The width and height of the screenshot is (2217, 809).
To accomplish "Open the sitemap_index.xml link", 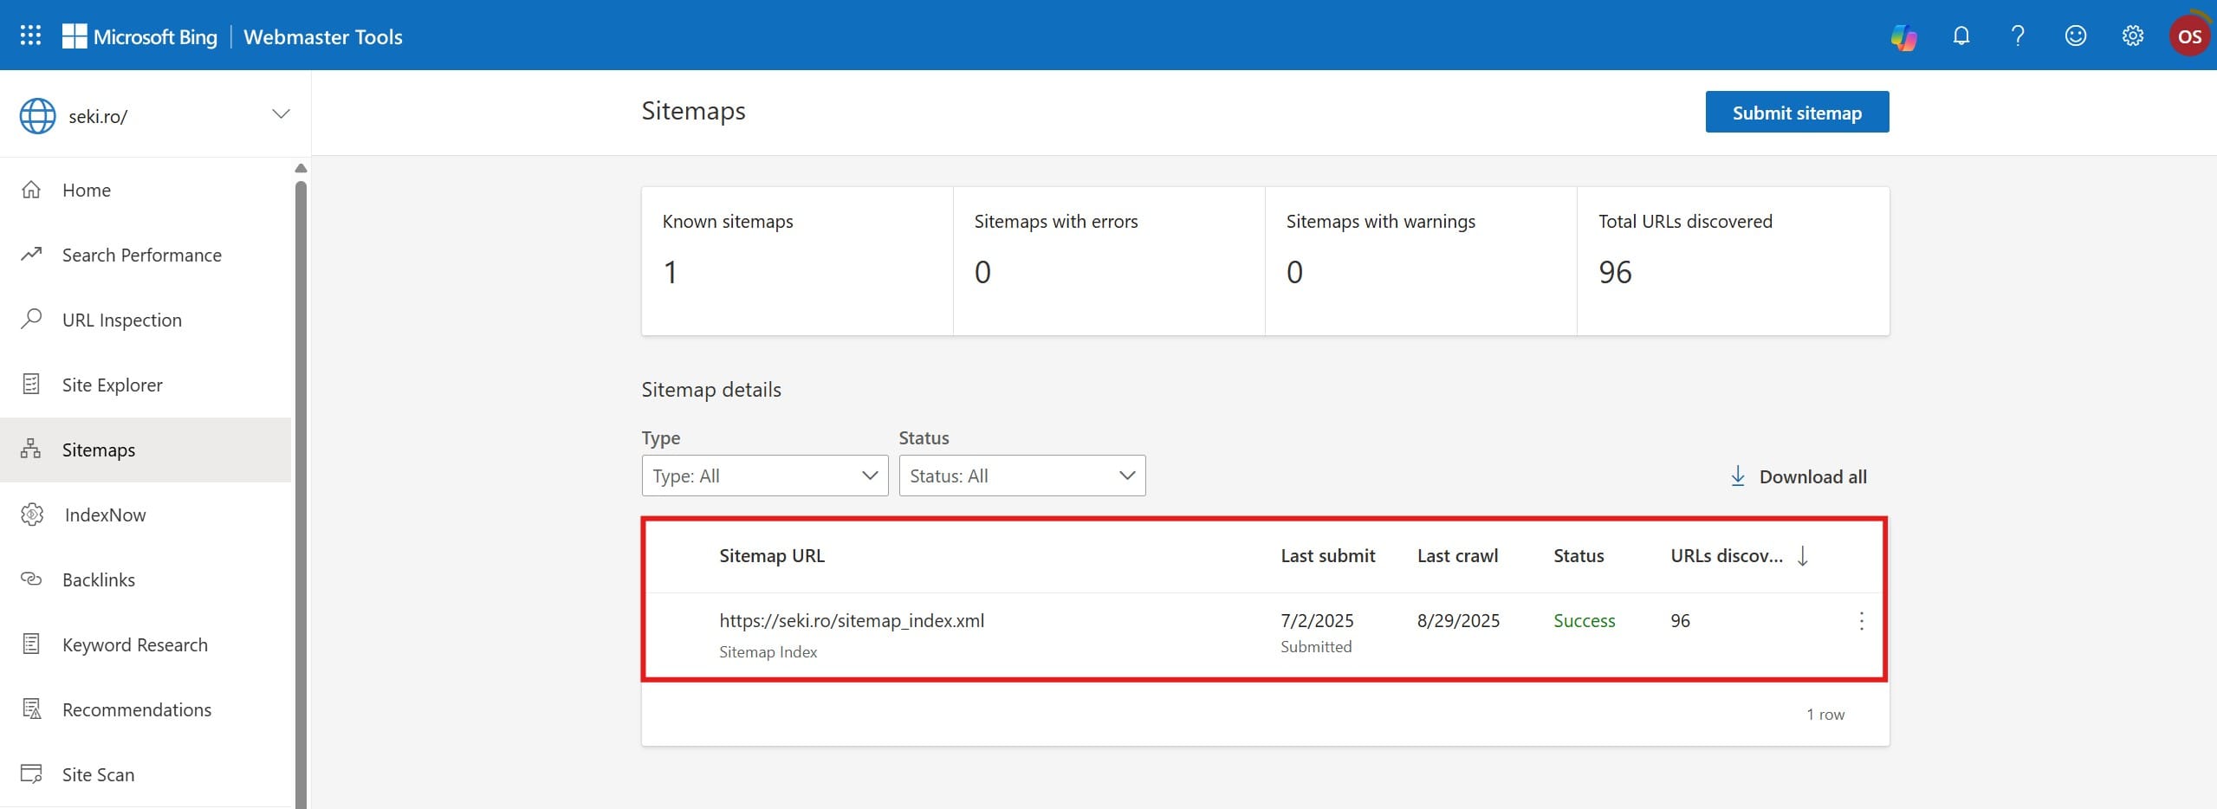I will pos(851,620).
